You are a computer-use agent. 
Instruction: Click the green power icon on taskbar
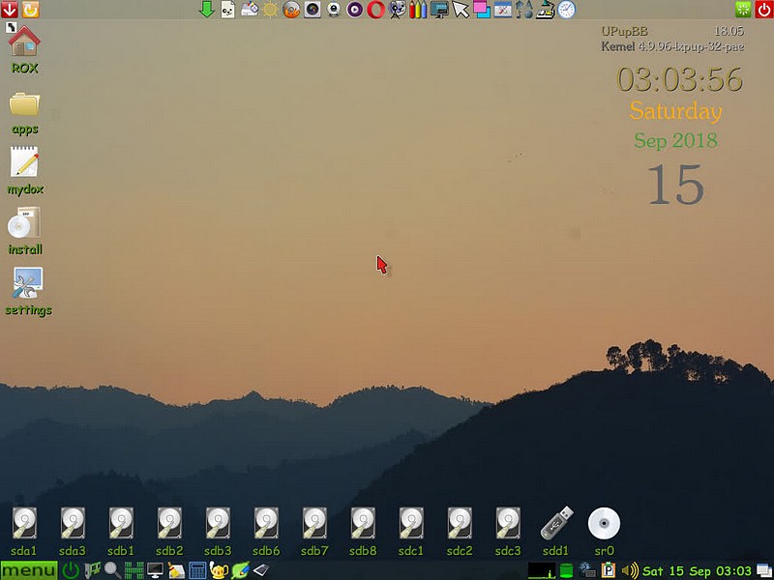tap(71, 570)
